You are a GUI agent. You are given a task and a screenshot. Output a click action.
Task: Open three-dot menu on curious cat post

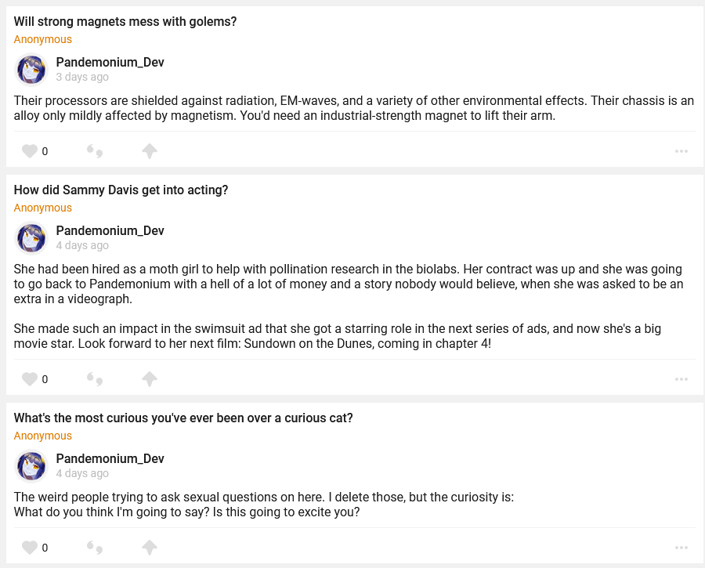coord(681,548)
